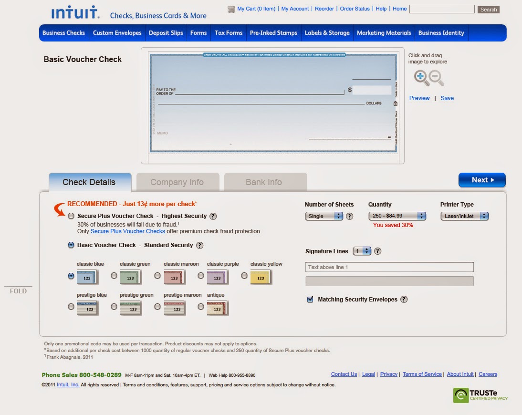Switch to Company Info tab

pos(177,182)
